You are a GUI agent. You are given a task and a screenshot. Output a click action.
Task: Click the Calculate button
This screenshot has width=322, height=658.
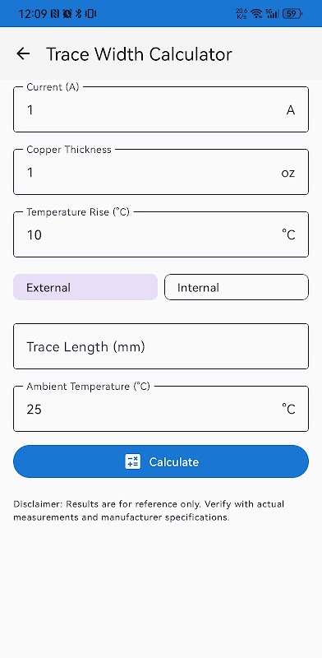161,461
